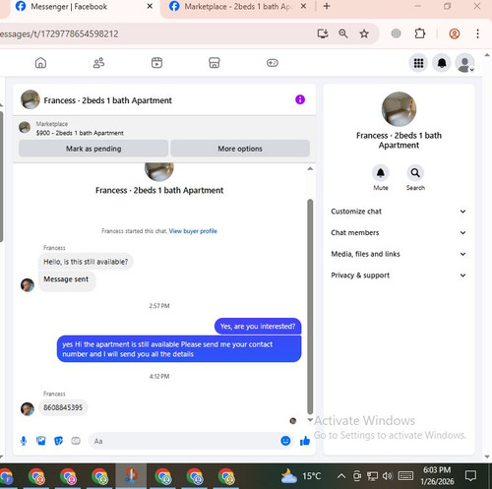This screenshot has width=492, height=489.
Task: Open the account profile avatar menu
Action: [464, 63]
